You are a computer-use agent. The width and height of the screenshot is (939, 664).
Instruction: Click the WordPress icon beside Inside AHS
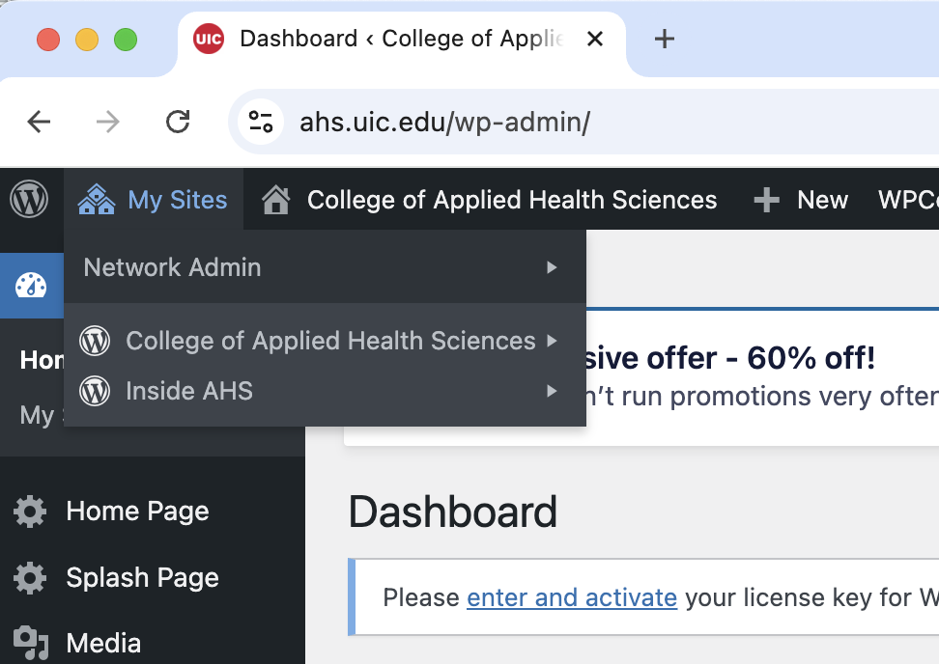point(96,391)
